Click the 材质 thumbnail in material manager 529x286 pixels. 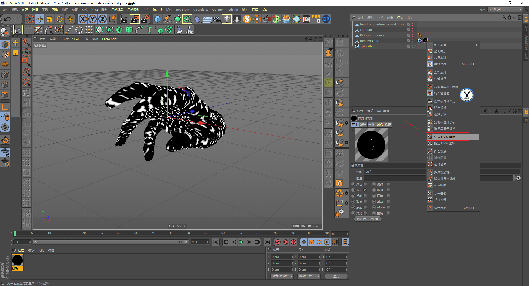pyautogui.click(x=17, y=260)
